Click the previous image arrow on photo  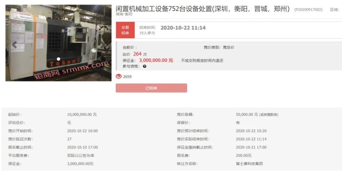14,45
